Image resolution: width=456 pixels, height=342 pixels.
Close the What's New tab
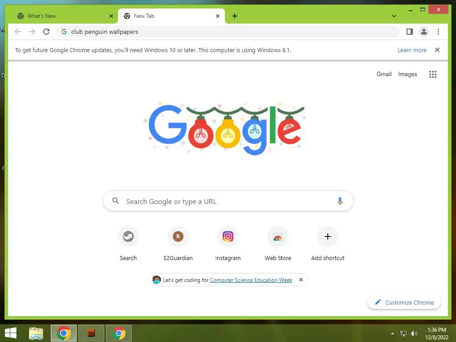pos(111,16)
